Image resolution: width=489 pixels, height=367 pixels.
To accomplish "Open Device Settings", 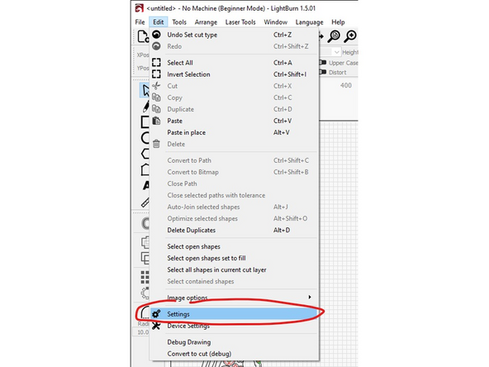I will click(234, 326).
